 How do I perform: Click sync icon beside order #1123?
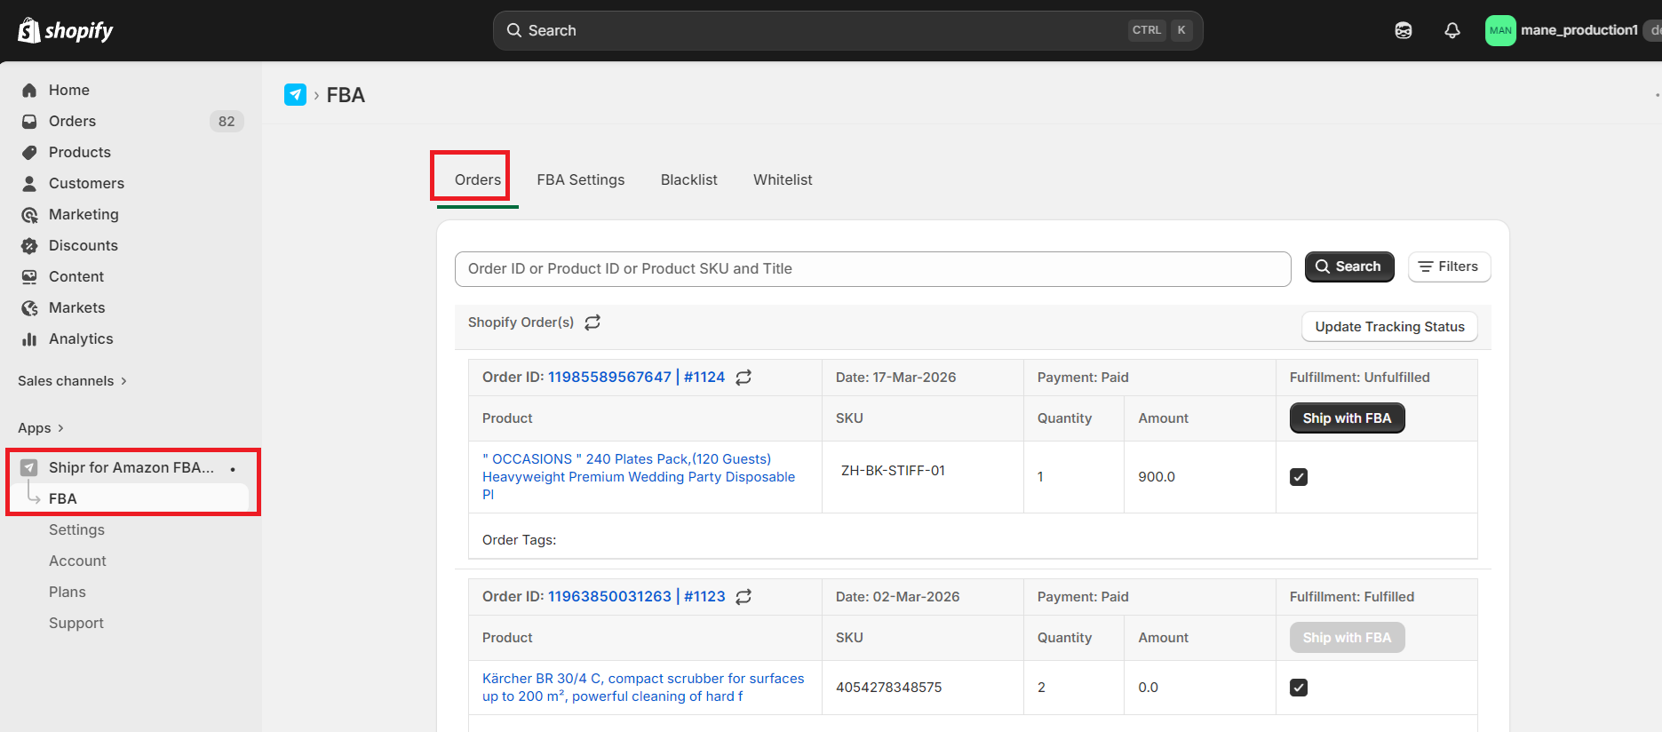pyautogui.click(x=744, y=597)
